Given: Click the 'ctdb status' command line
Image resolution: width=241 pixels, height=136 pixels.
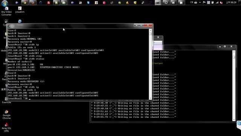Looking at the screenshot, I should coord(26,59).
